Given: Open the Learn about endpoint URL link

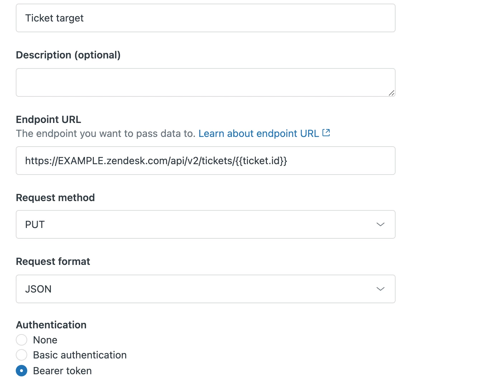Looking at the screenshot, I should coord(258,133).
